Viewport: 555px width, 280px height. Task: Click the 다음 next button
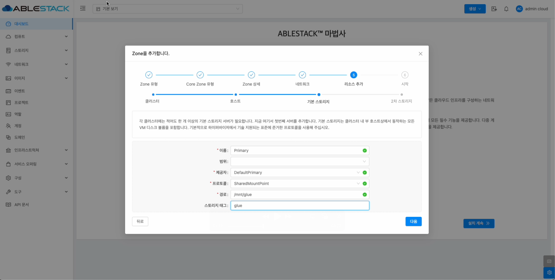coord(413,222)
